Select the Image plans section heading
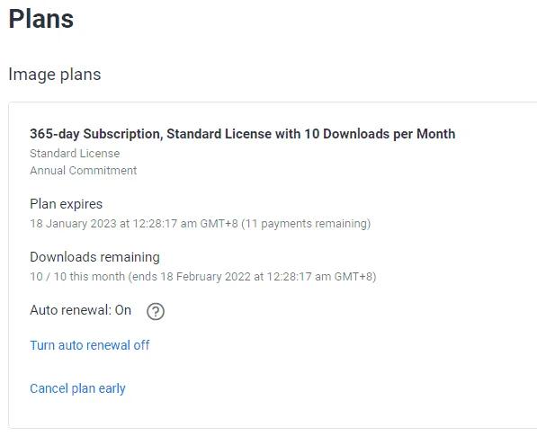This screenshot has width=537, height=436. pyautogui.click(x=55, y=75)
